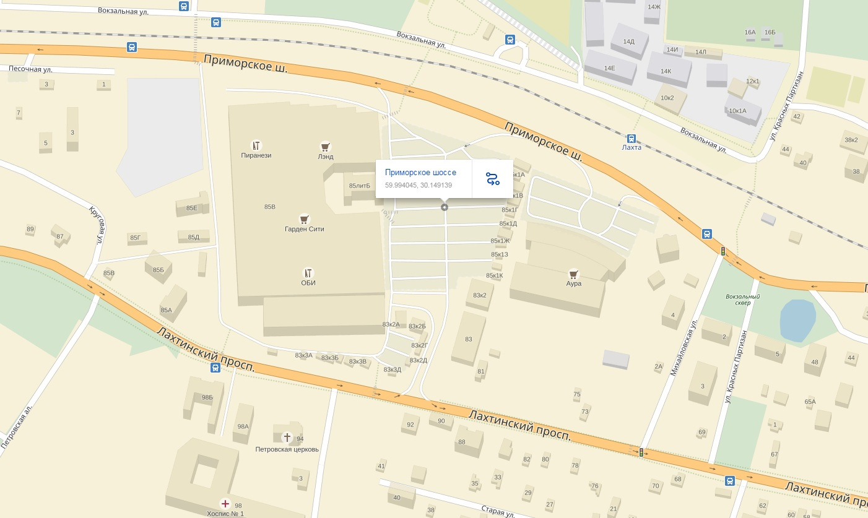This screenshot has width=868, height=518.
Task: Select the traffic light on Лахтинский просп.
Action: 641,452
